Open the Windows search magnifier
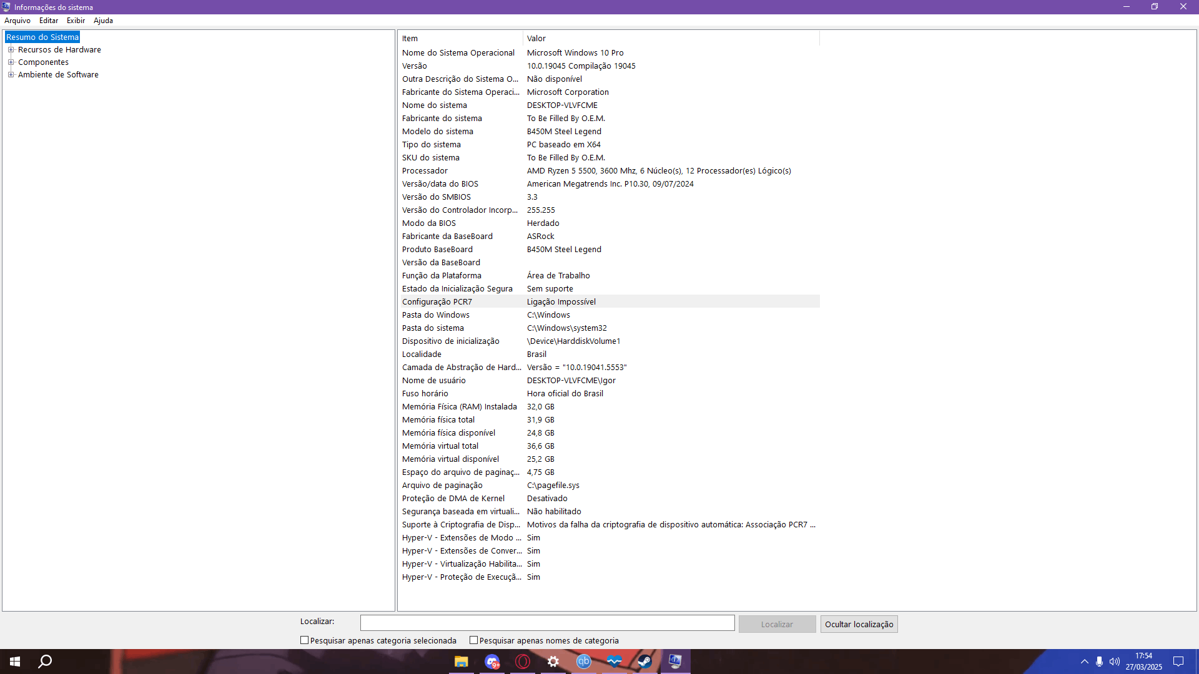The image size is (1199, 674). coord(45,662)
